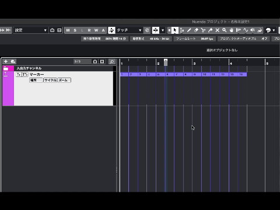Open the 場所 locate dropdown on marker track
This screenshot has width=280, height=210.
pos(36,80)
